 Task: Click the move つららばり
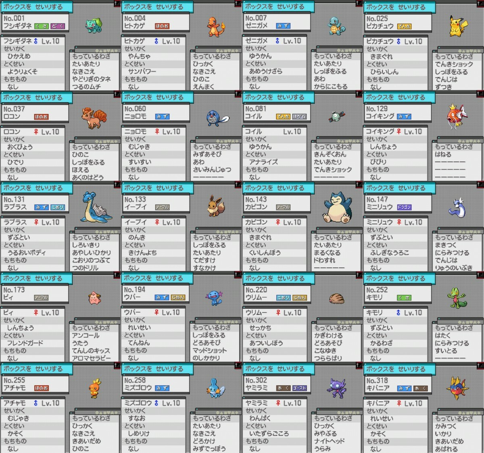point(328,358)
